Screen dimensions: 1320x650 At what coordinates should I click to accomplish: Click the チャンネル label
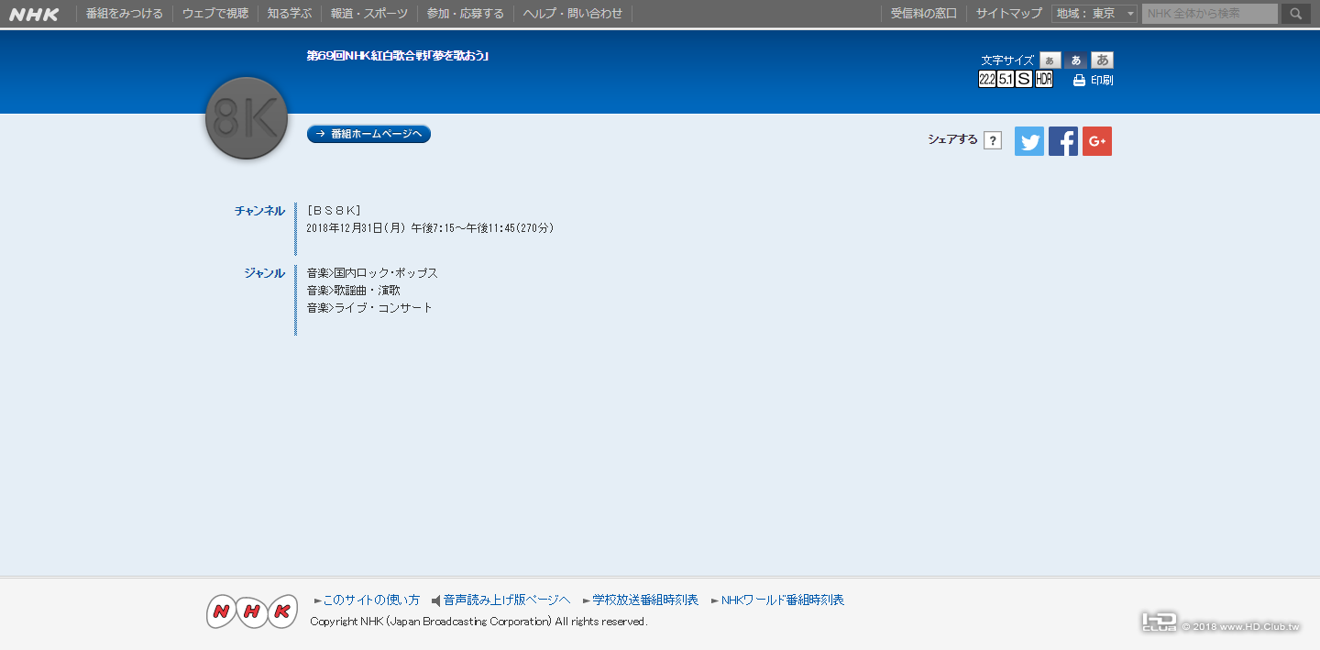[259, 211]
